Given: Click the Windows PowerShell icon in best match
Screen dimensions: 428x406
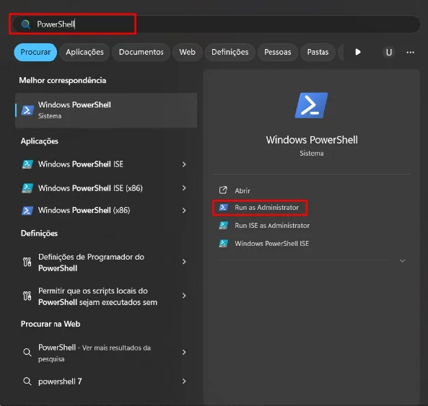Looking at the screenshot, I should pos(27,110).
